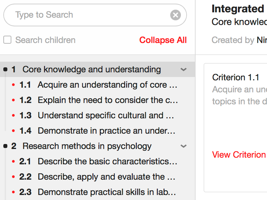Open 2.1 Describe the basic characteristics
This screenshot has width=267, height=200.
[107, 162]
